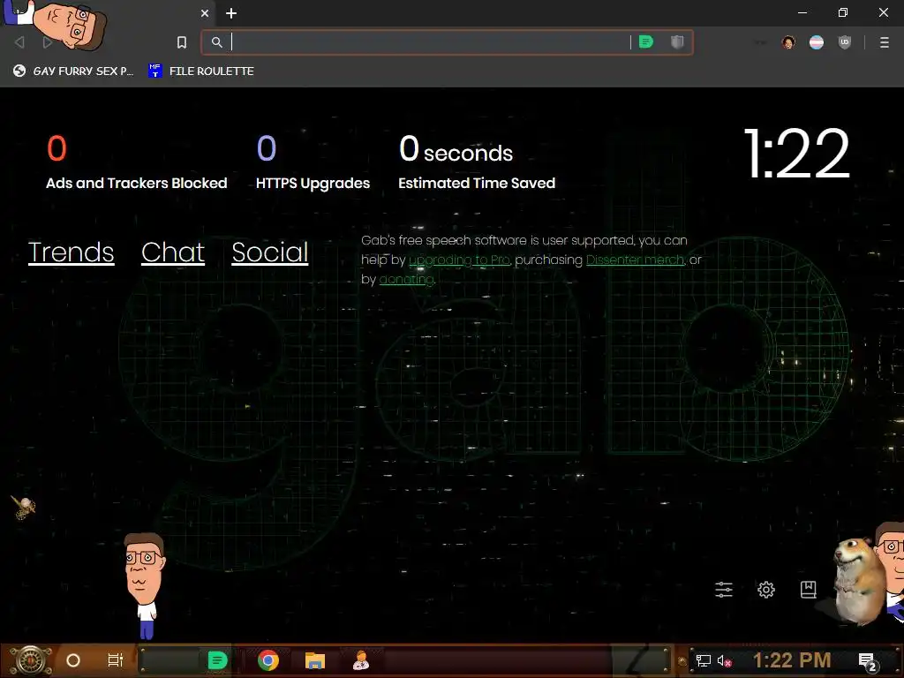The image size is (904, 678).
Task: Follow the 'upgrading to Pro' link
Action: click(459, 260)
